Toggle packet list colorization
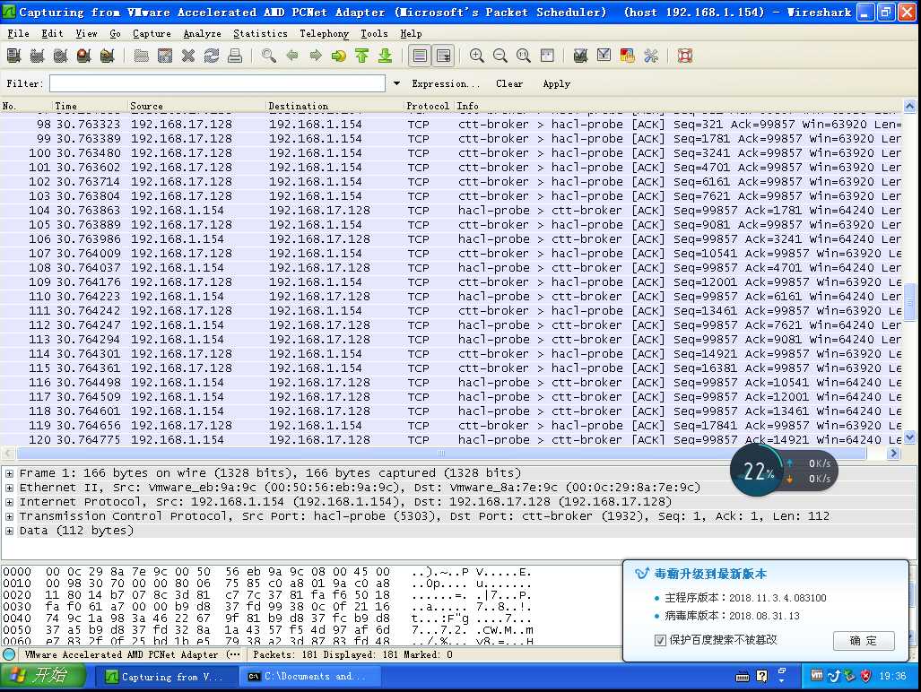 tap(420, 56)
